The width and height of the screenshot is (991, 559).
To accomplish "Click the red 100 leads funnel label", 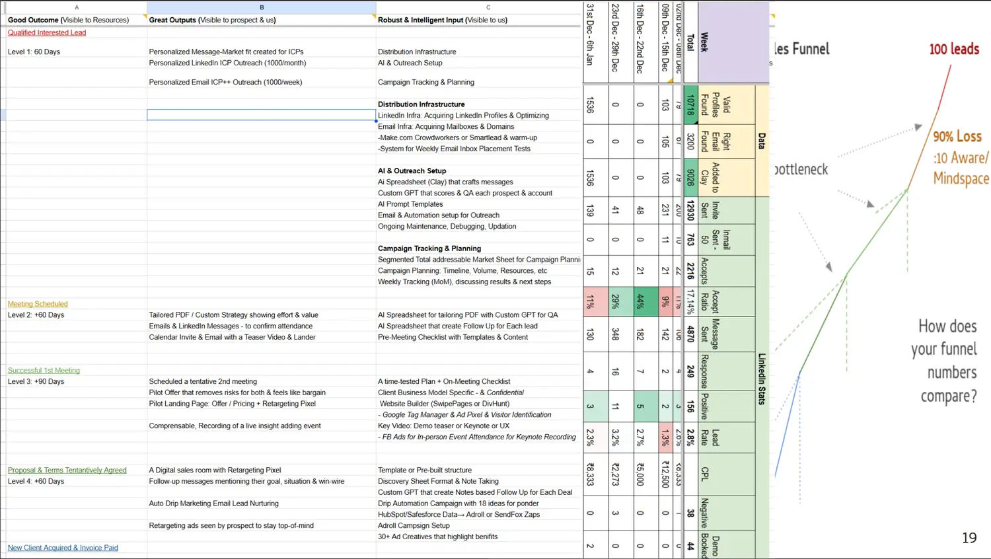I will coord(954,49).
